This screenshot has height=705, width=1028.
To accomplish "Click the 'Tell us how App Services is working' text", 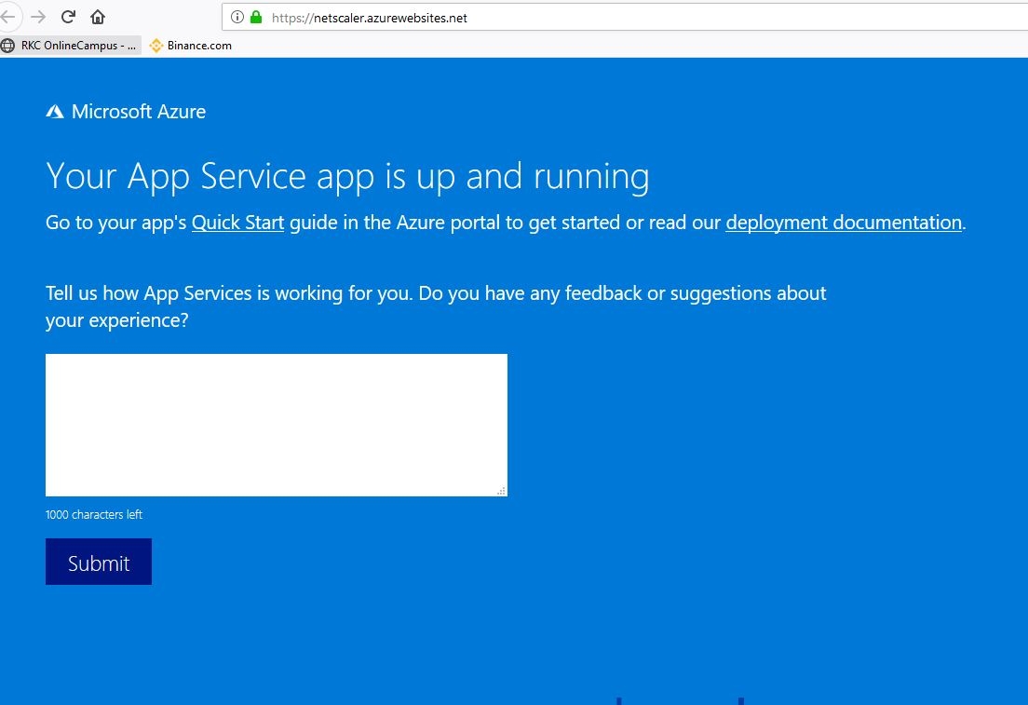I will tap(436, 306).
